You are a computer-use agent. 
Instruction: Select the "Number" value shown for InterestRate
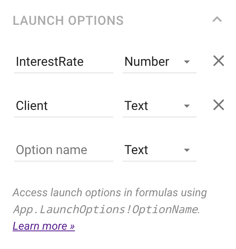click(x=147, y=62)
